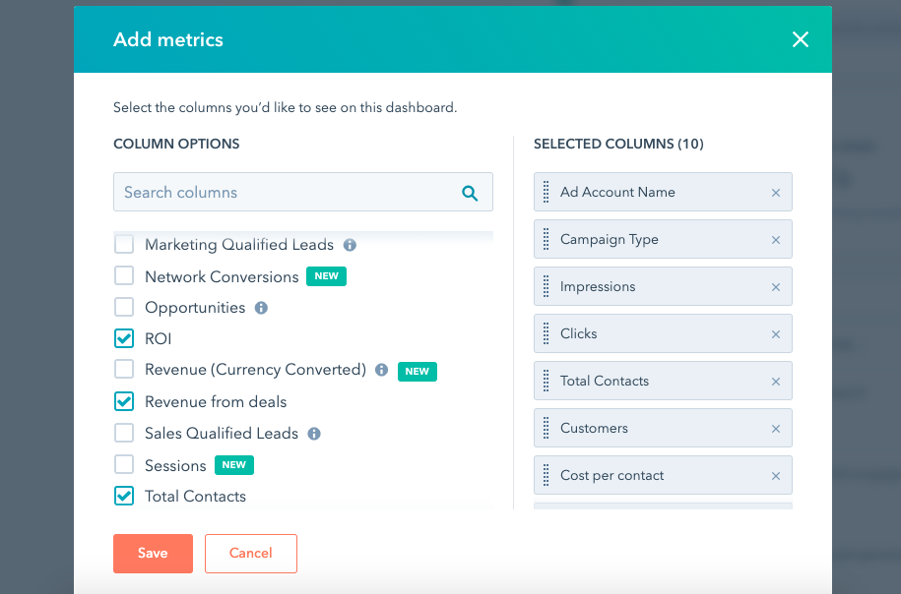Check the Sales Qualified Leads checkbox
The height and width of the screenshot is (594, 901).
(x=124, y=433)
